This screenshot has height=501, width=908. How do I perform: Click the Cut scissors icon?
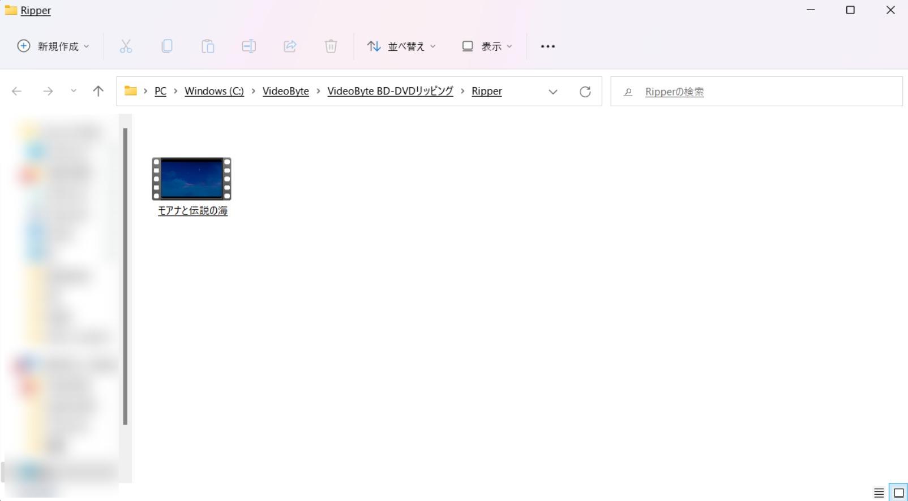(126, 46)
